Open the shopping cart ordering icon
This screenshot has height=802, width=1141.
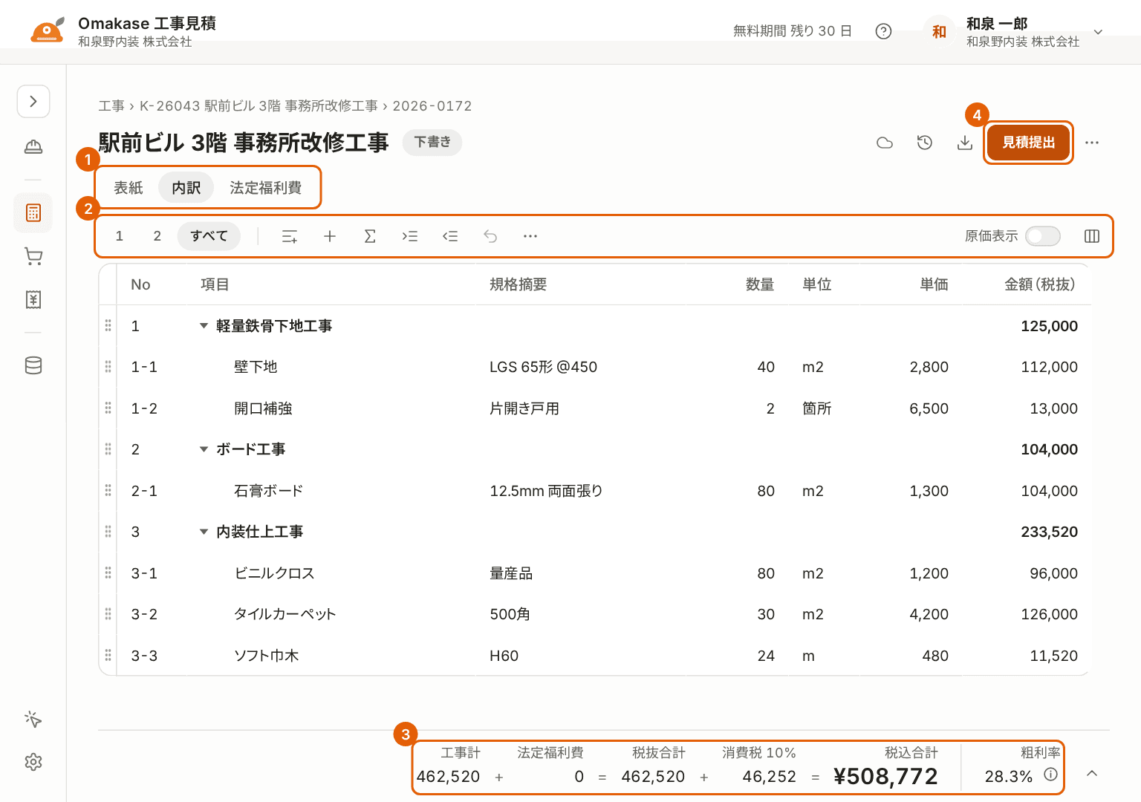click(33, 256)
